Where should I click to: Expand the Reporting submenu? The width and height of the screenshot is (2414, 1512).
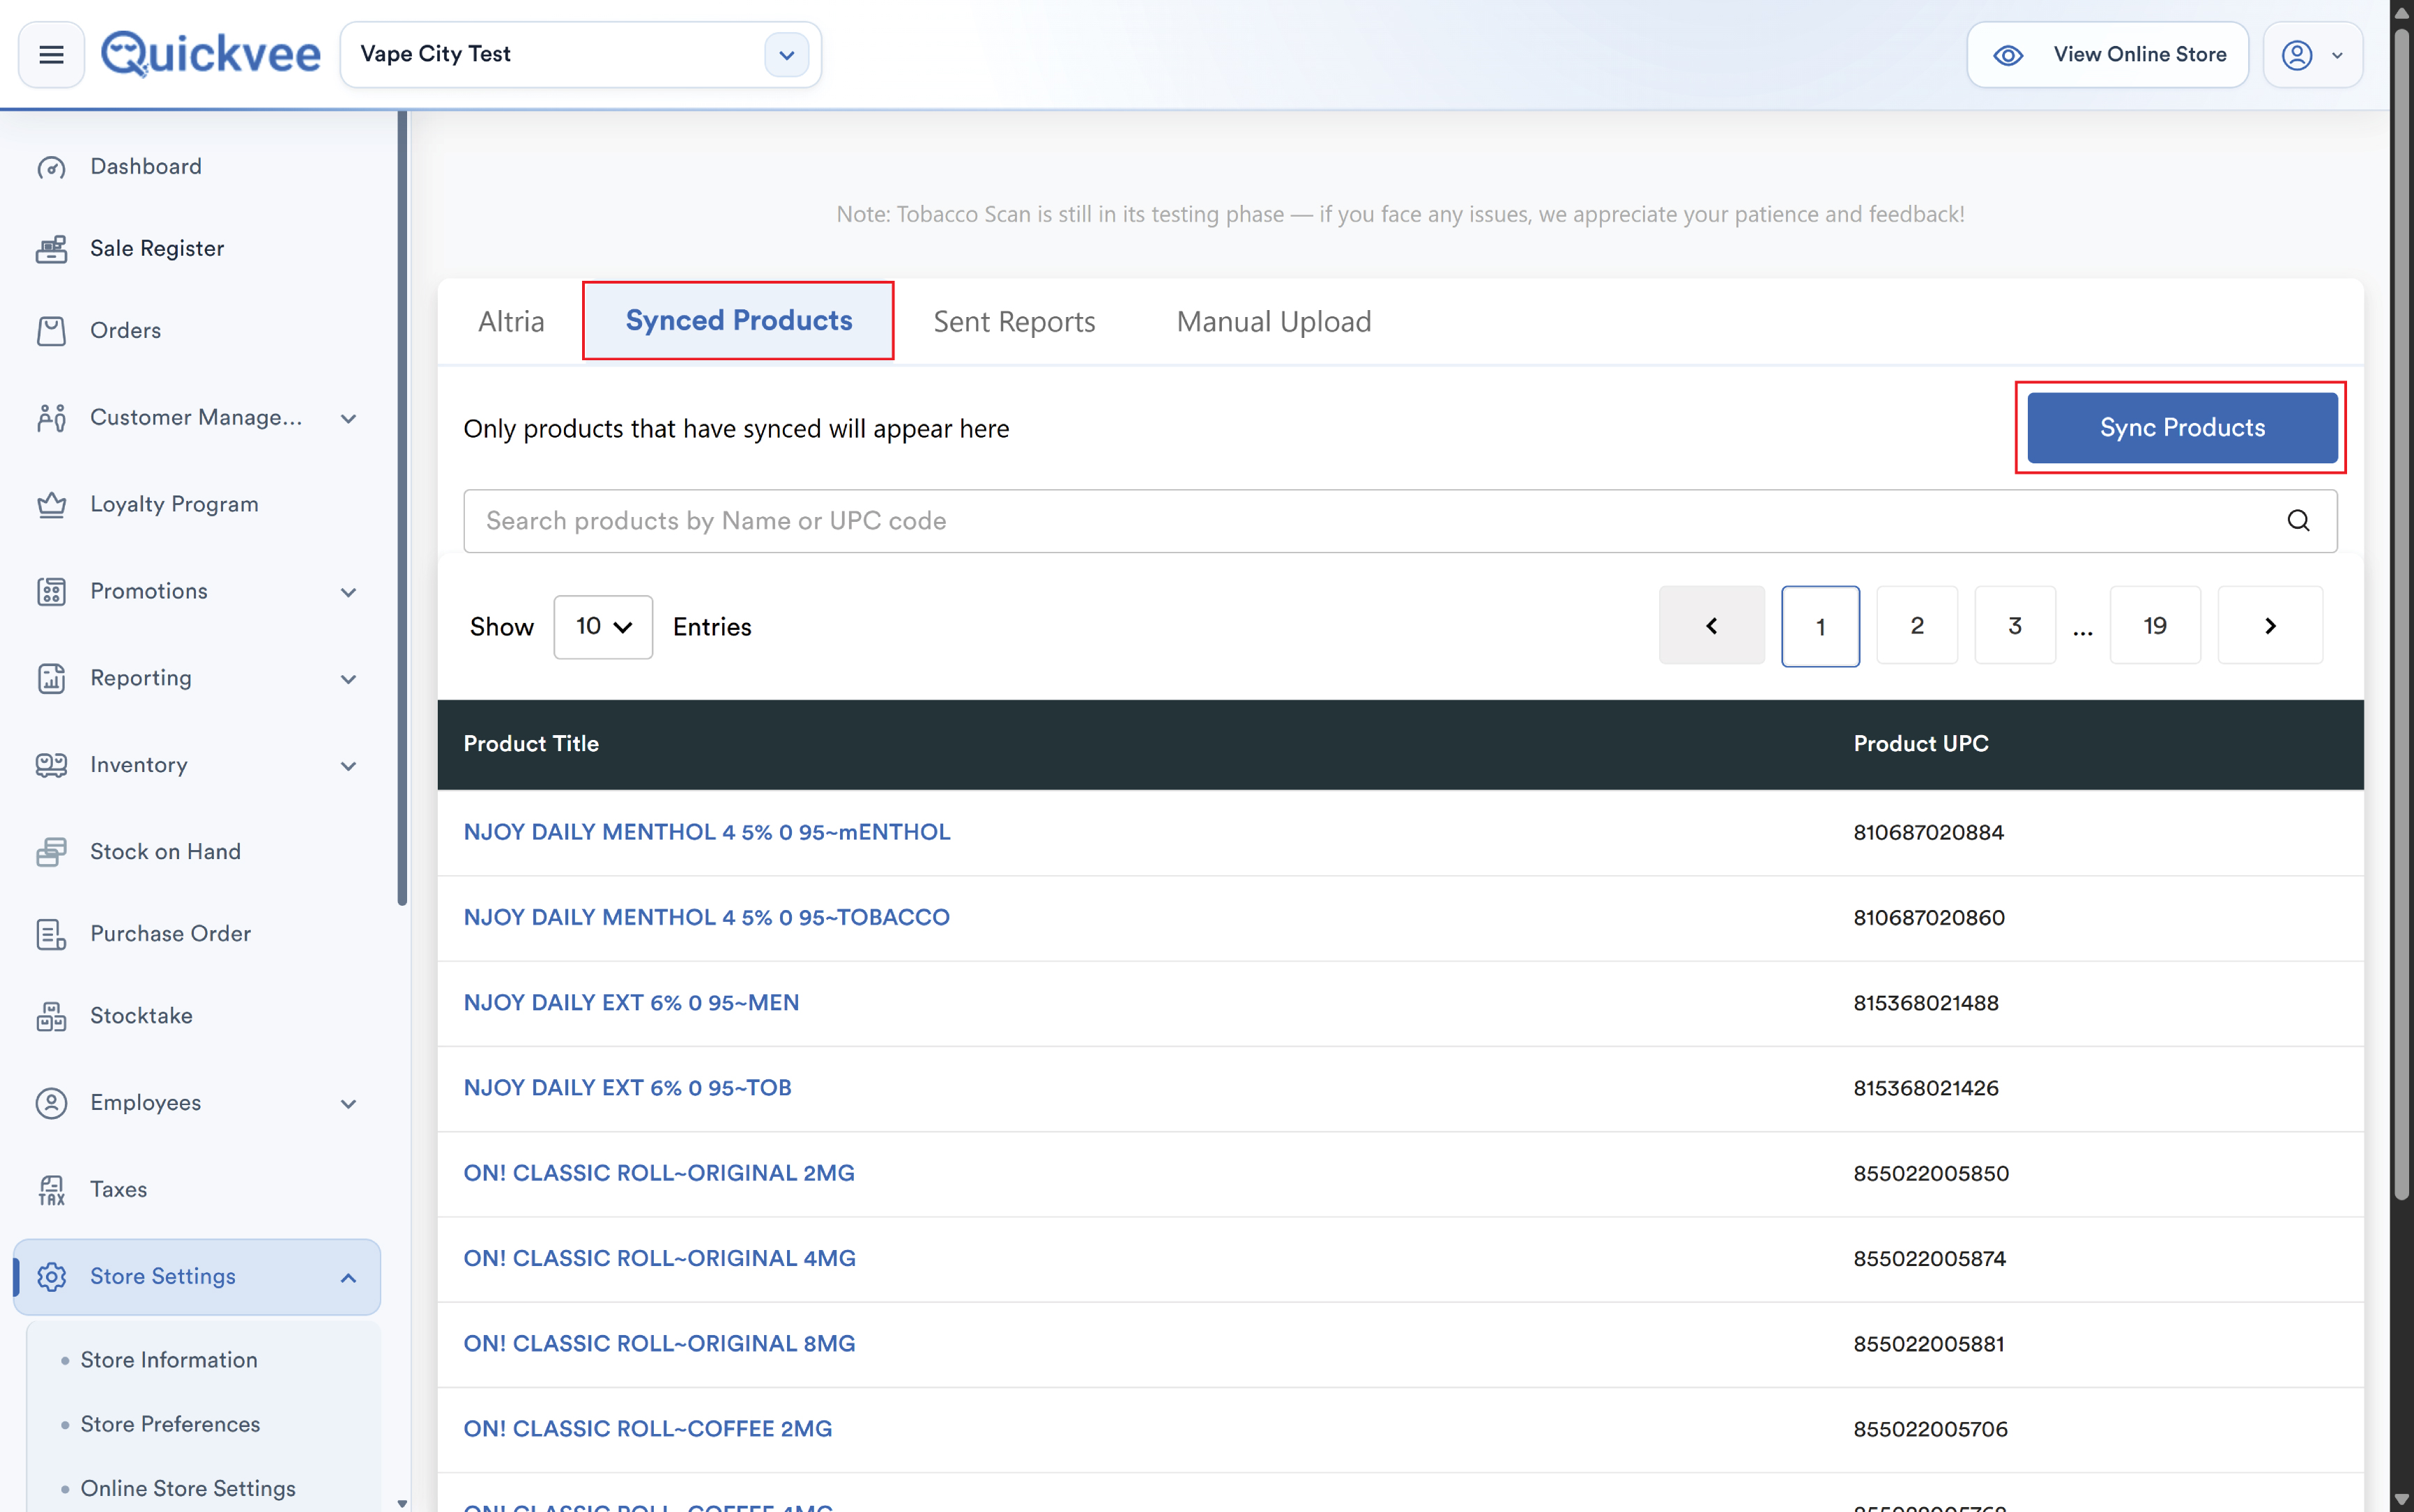pyautogui.click(x=348, y=680)
